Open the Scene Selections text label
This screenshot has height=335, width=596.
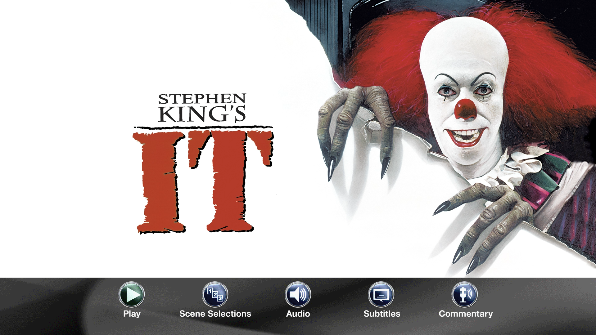(215, 314)
